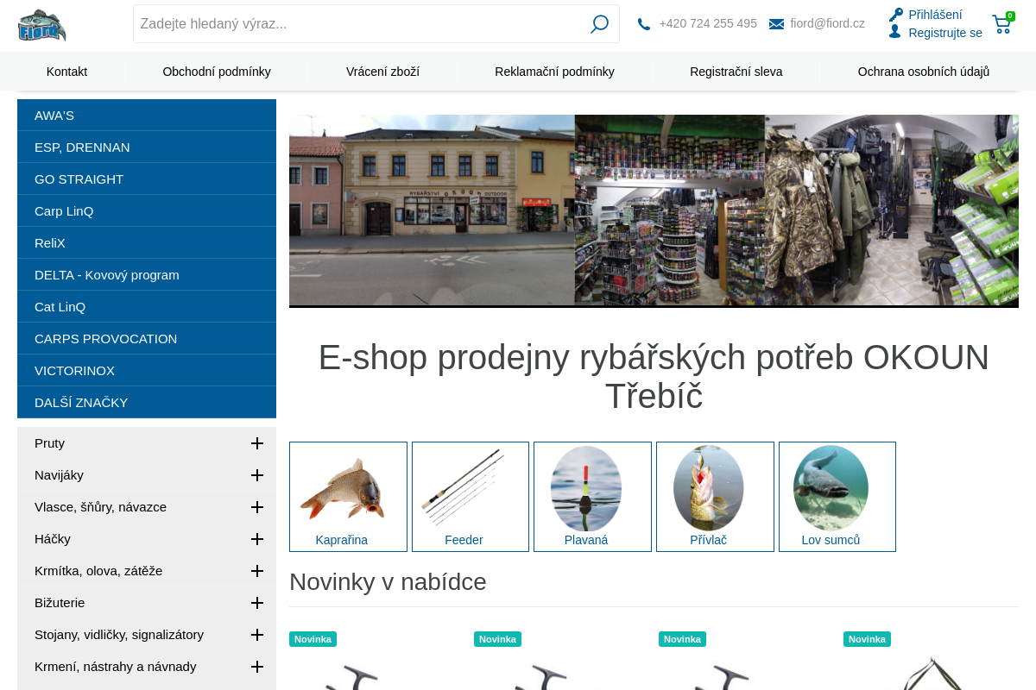This screenshot has height=690, width=1036.
Task: Click the user icon beside Registrujte se
Action: tap(895, 32)
